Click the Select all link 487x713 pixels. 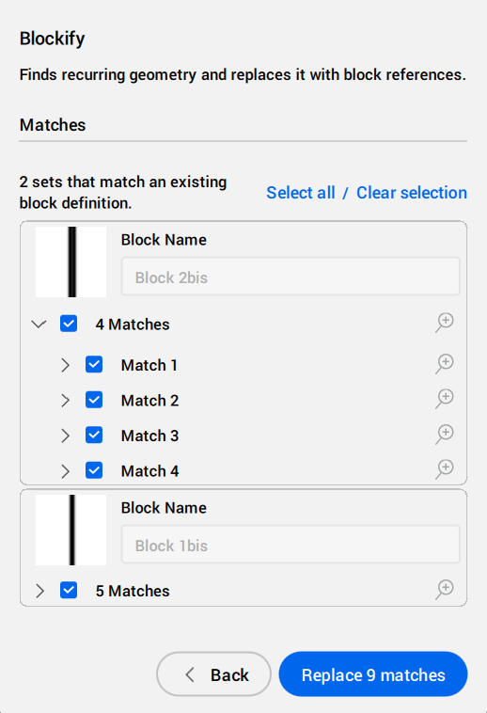tap(301, 193)
